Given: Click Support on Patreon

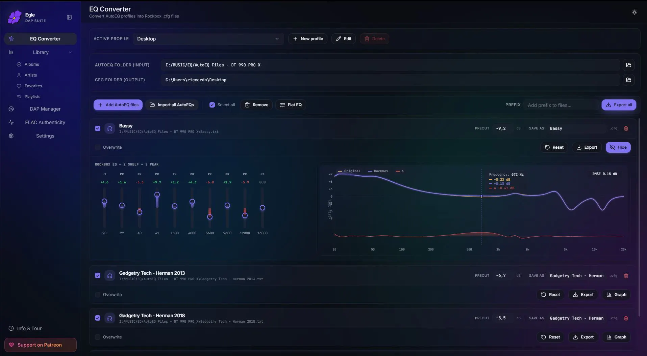Looking at the screenshot, I should 41,345.
